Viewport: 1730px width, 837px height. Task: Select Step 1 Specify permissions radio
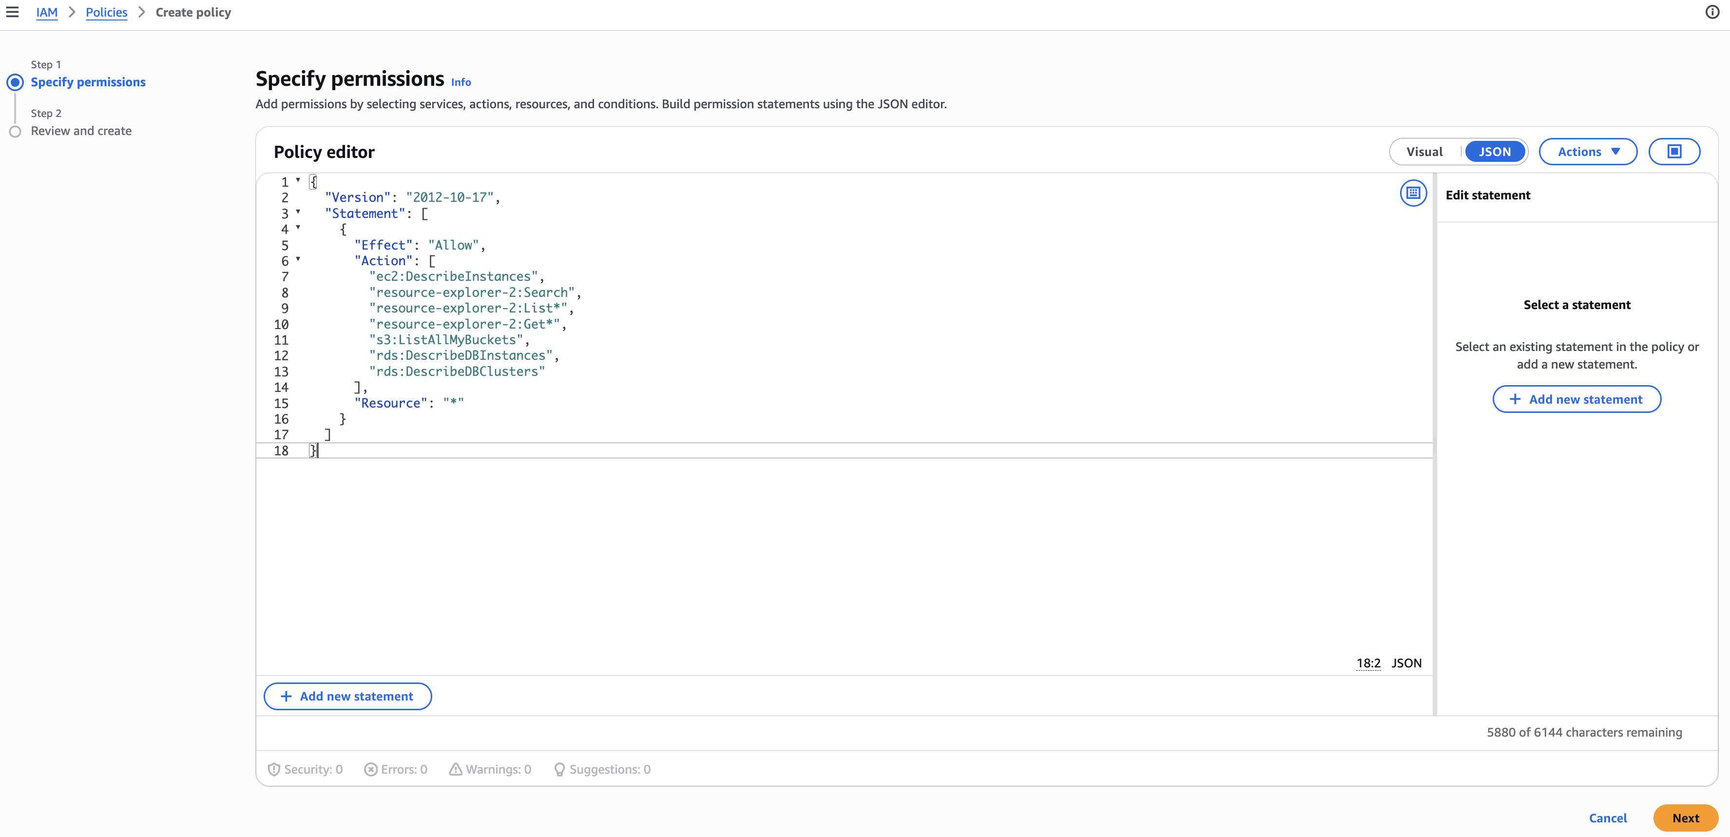[16, 82]
